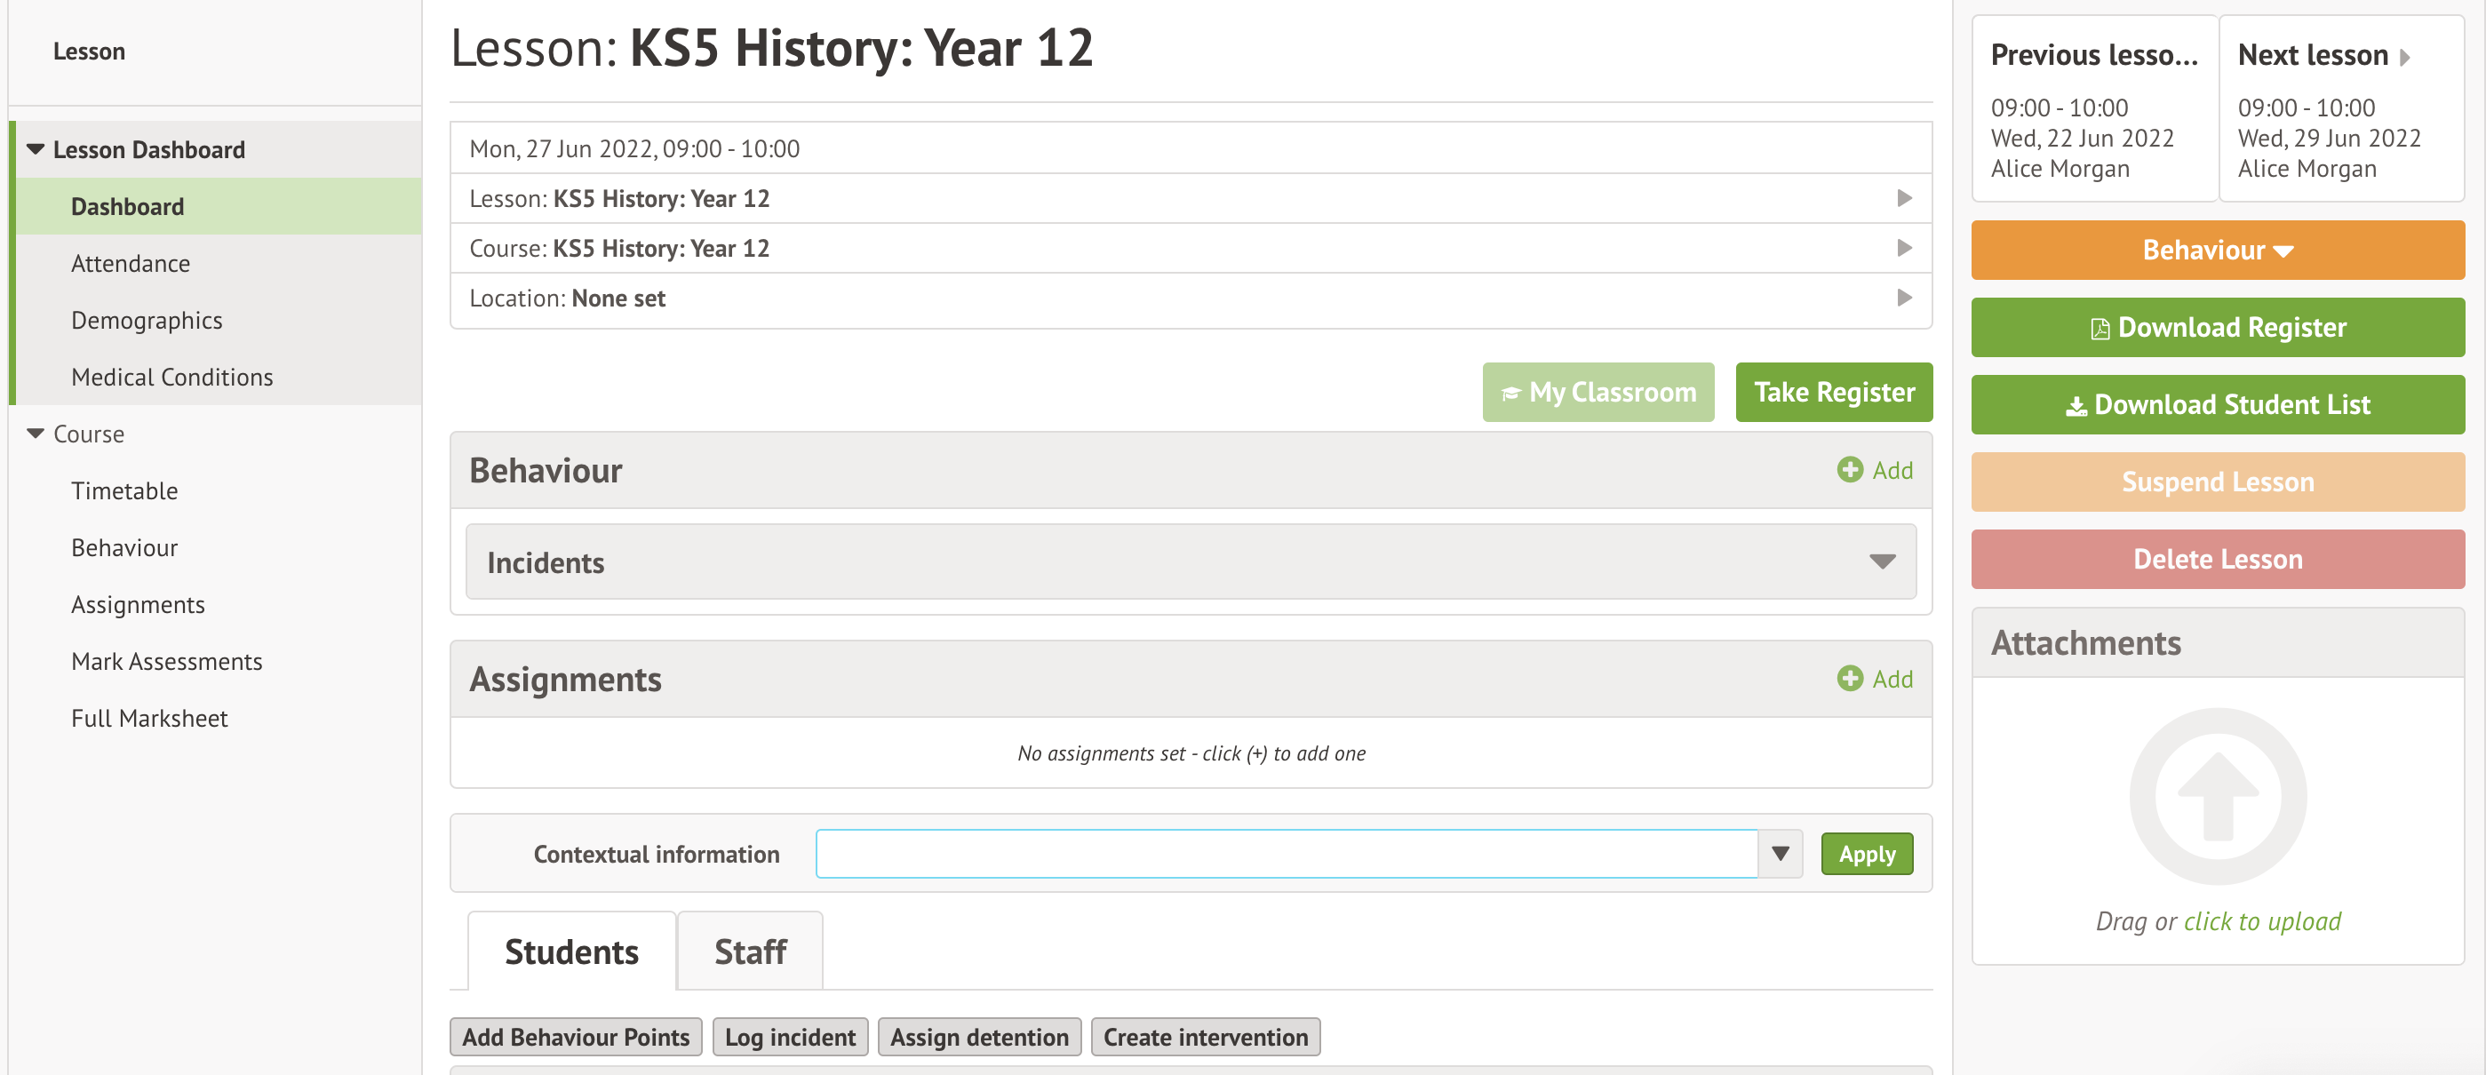
Task: Click the Log incident button
Action: (x=789, y=1038)
